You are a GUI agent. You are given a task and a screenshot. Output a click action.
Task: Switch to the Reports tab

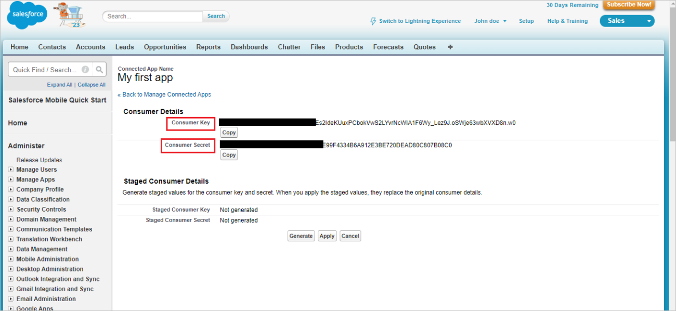[208, 47]
